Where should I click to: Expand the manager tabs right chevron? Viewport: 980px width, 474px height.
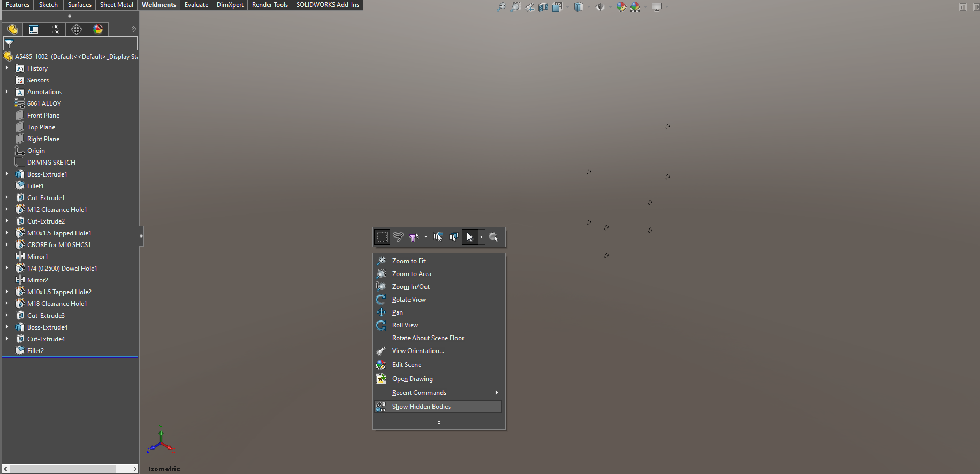point(133,29)
